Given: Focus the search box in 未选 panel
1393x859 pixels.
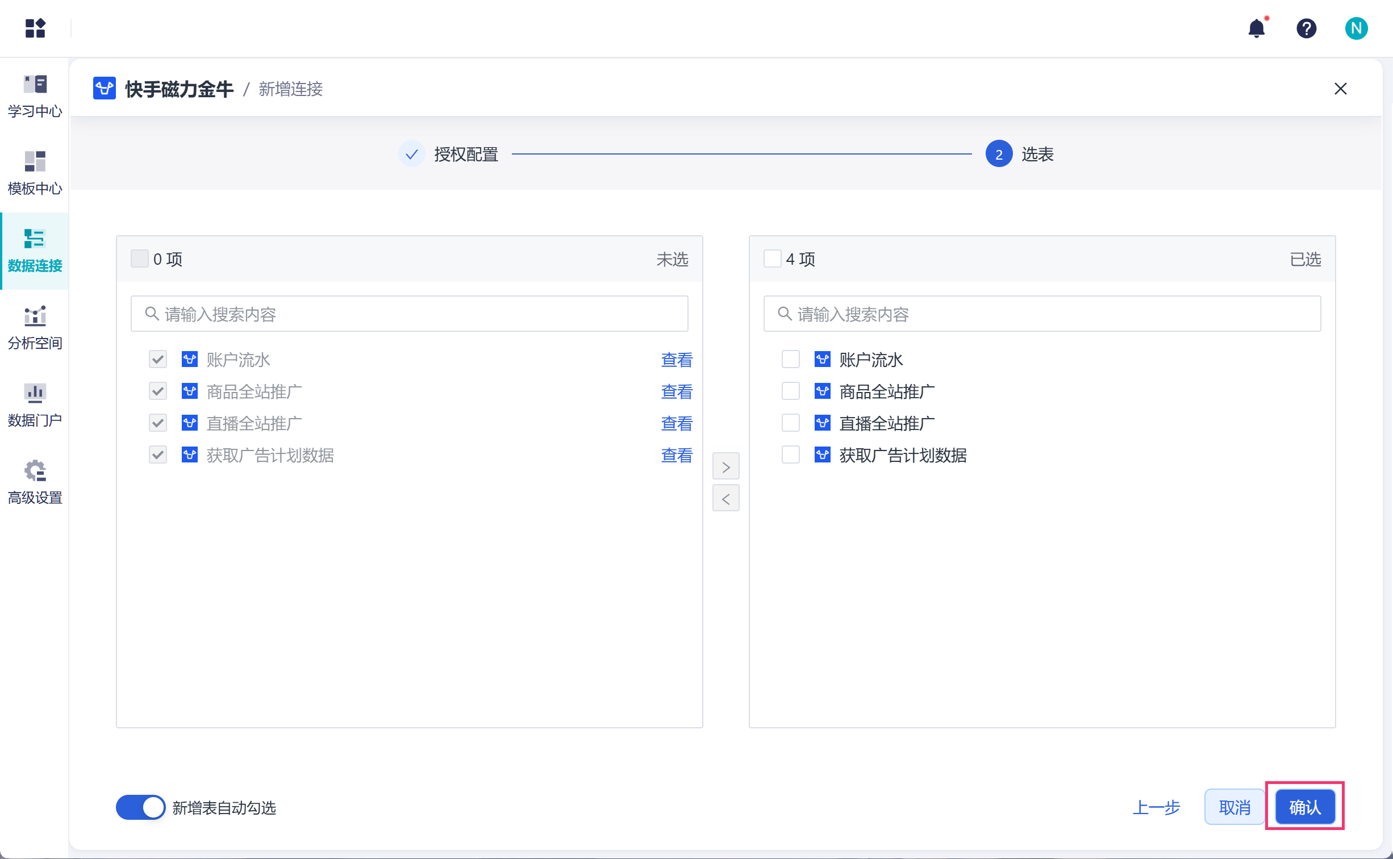Looking at the screenshot, I should pos(409,314).
